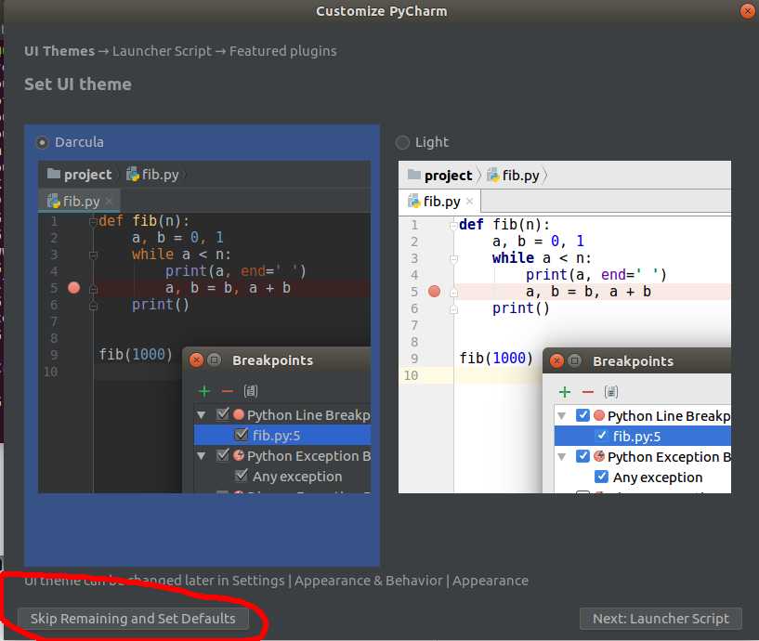Click Skip Remaining and Set Defaults

pos(133,619)
